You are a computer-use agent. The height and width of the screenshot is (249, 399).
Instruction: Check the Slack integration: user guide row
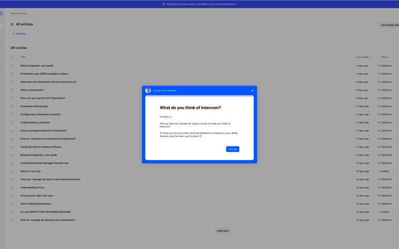click(x=12, y=66)
